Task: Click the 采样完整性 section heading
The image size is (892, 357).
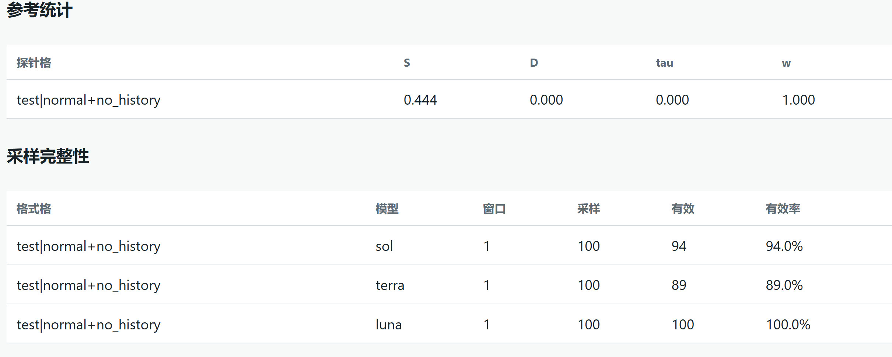Action: (x=48, y=156)
